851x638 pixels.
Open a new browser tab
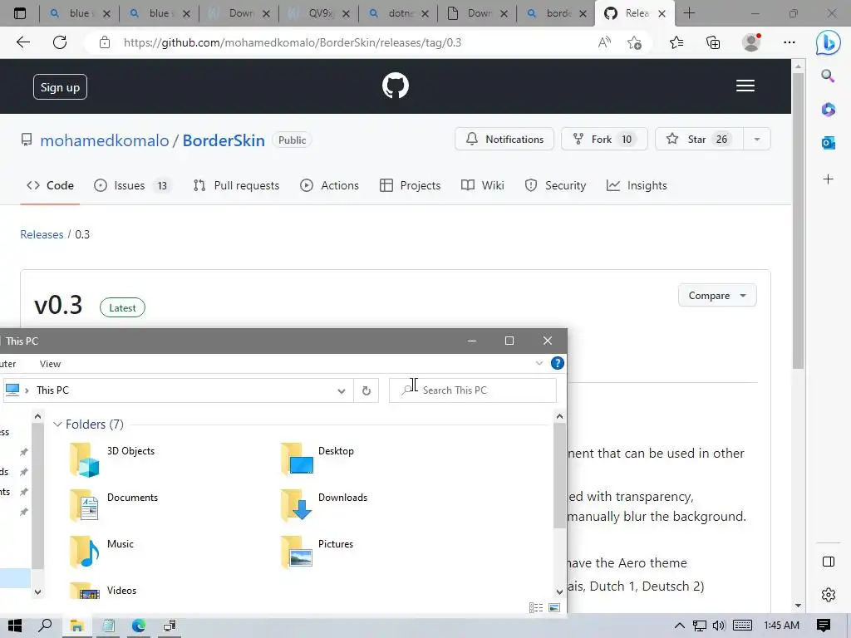[x=689, y=13]
